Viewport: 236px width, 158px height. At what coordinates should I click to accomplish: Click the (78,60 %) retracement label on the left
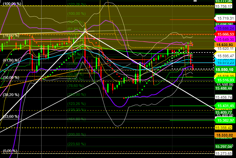point(11,35)
